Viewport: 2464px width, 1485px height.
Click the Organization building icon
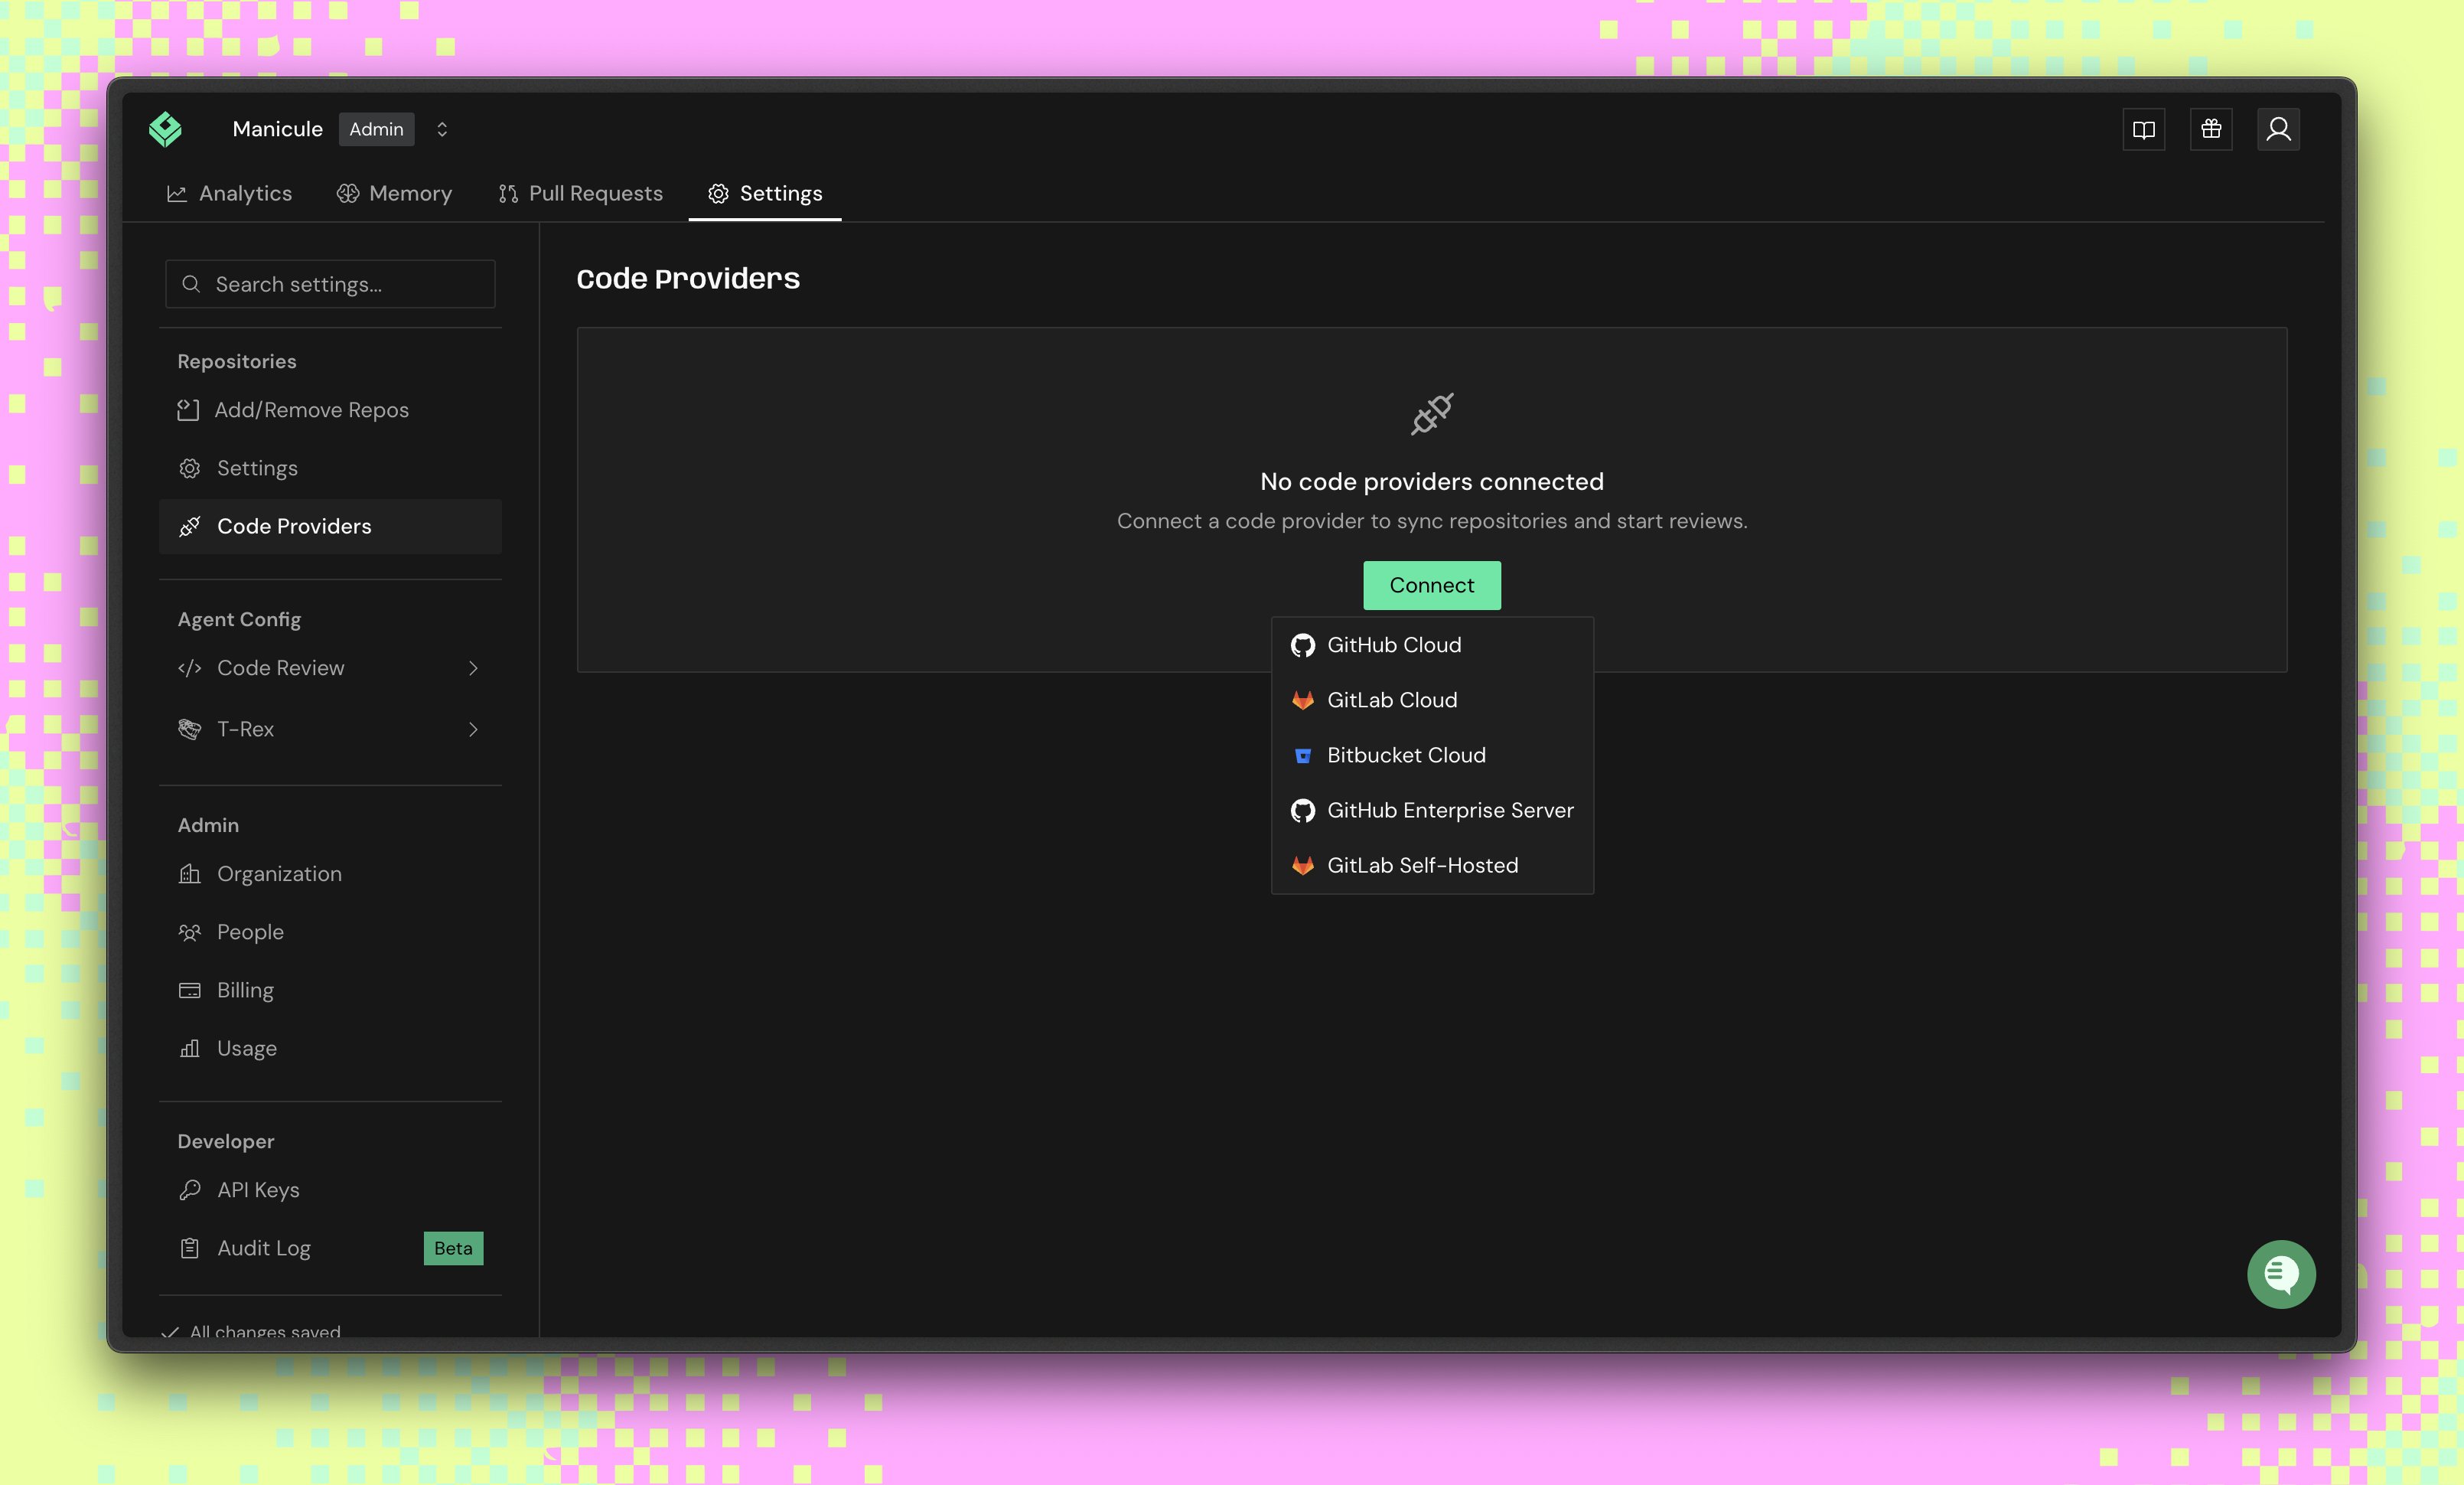[189, 874]
